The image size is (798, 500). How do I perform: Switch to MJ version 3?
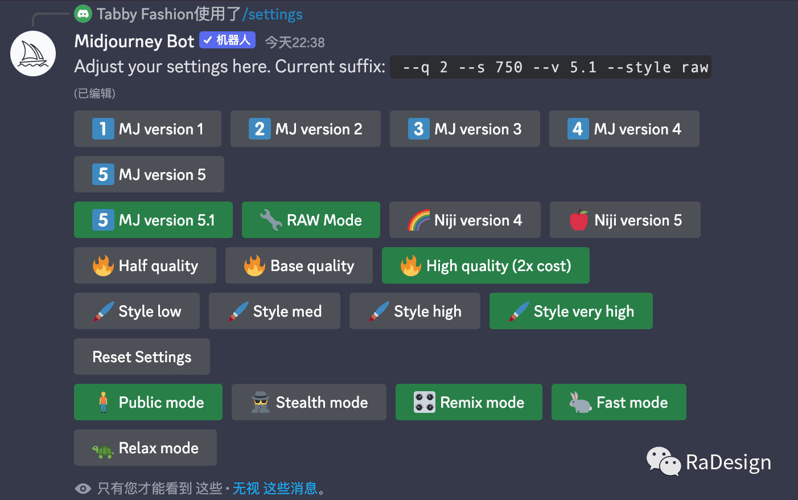[465, 129]
